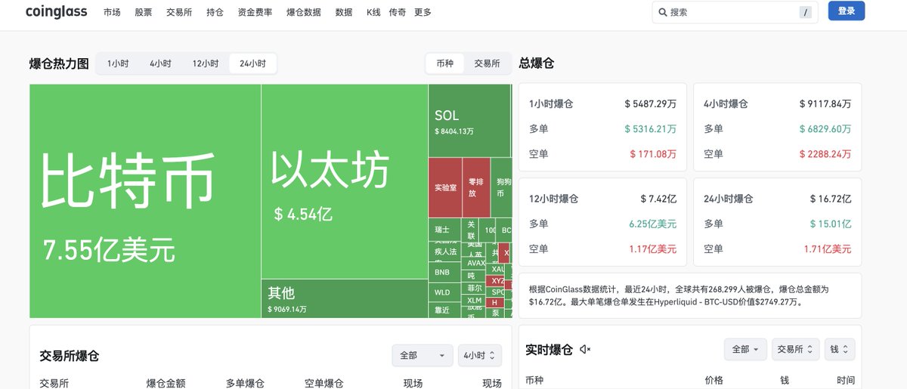The height and width of the screenshot is (389, 907).
Task: Unmute the 实时爆仓 sound icon
Action: [x=585, y=349]
